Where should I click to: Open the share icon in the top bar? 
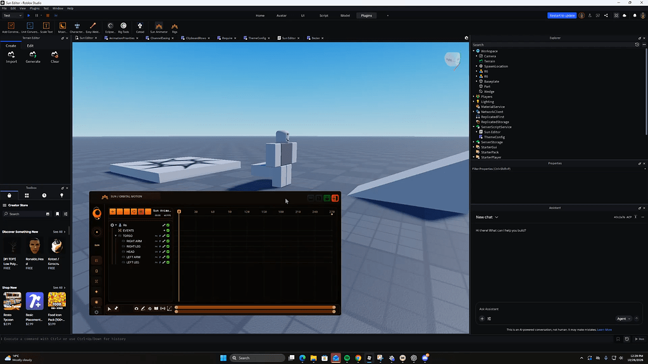click(606, 16)
